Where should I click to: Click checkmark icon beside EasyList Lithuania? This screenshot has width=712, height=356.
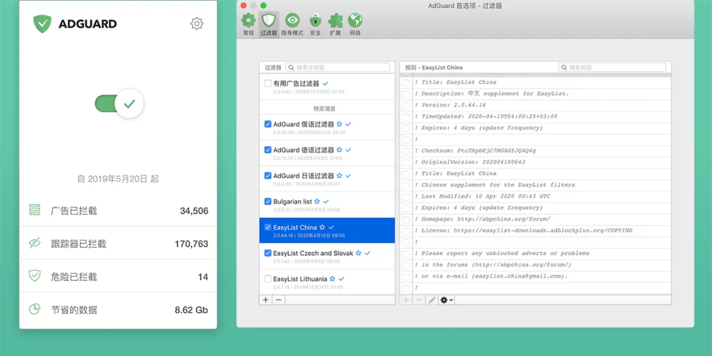(341, 279)
